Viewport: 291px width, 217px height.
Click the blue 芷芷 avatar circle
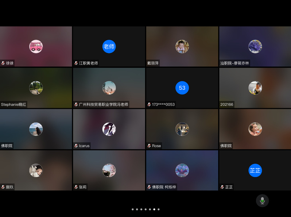click(255, 170)
